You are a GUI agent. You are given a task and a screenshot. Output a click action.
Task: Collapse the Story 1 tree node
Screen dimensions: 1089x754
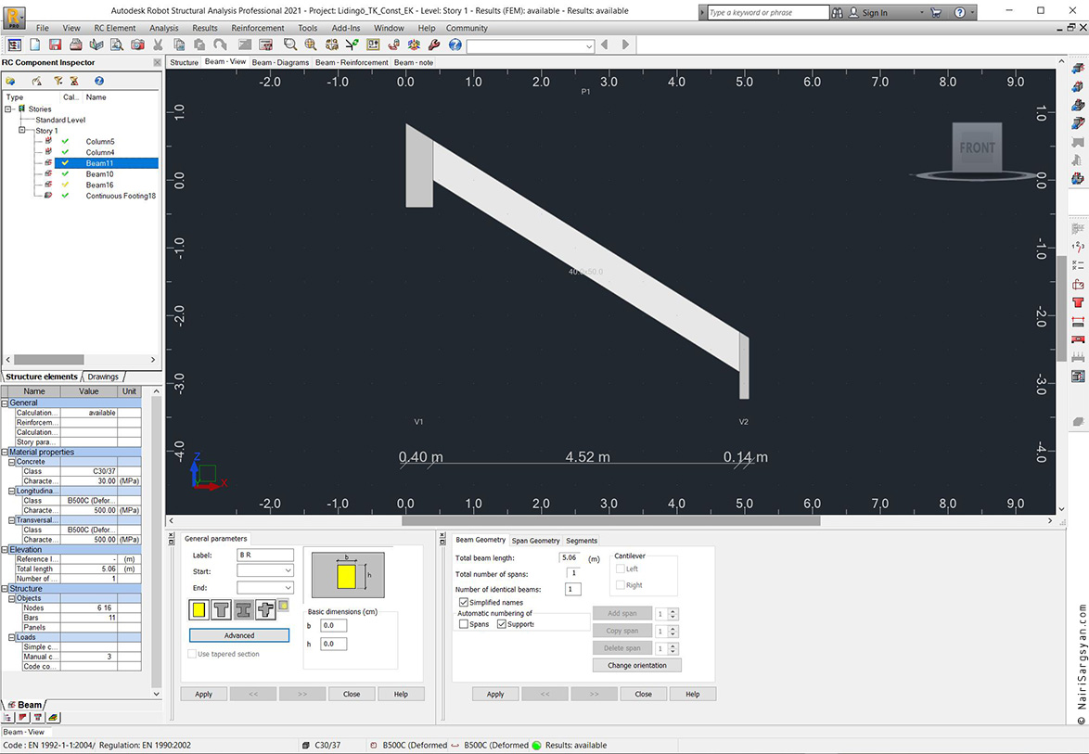[x=22, y=130]
